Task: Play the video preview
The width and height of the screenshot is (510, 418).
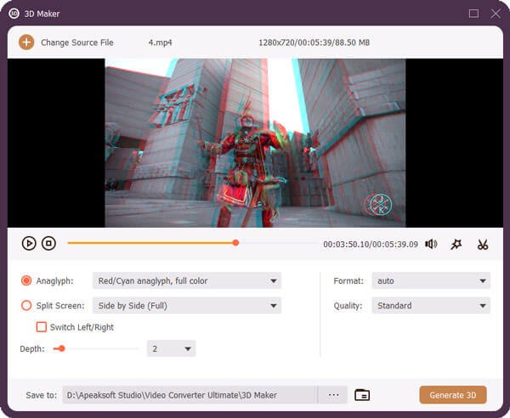Action: [x=29, y=243]
